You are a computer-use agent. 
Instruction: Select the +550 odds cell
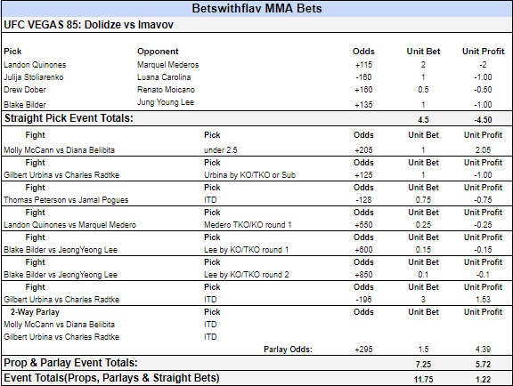point(363,225)
